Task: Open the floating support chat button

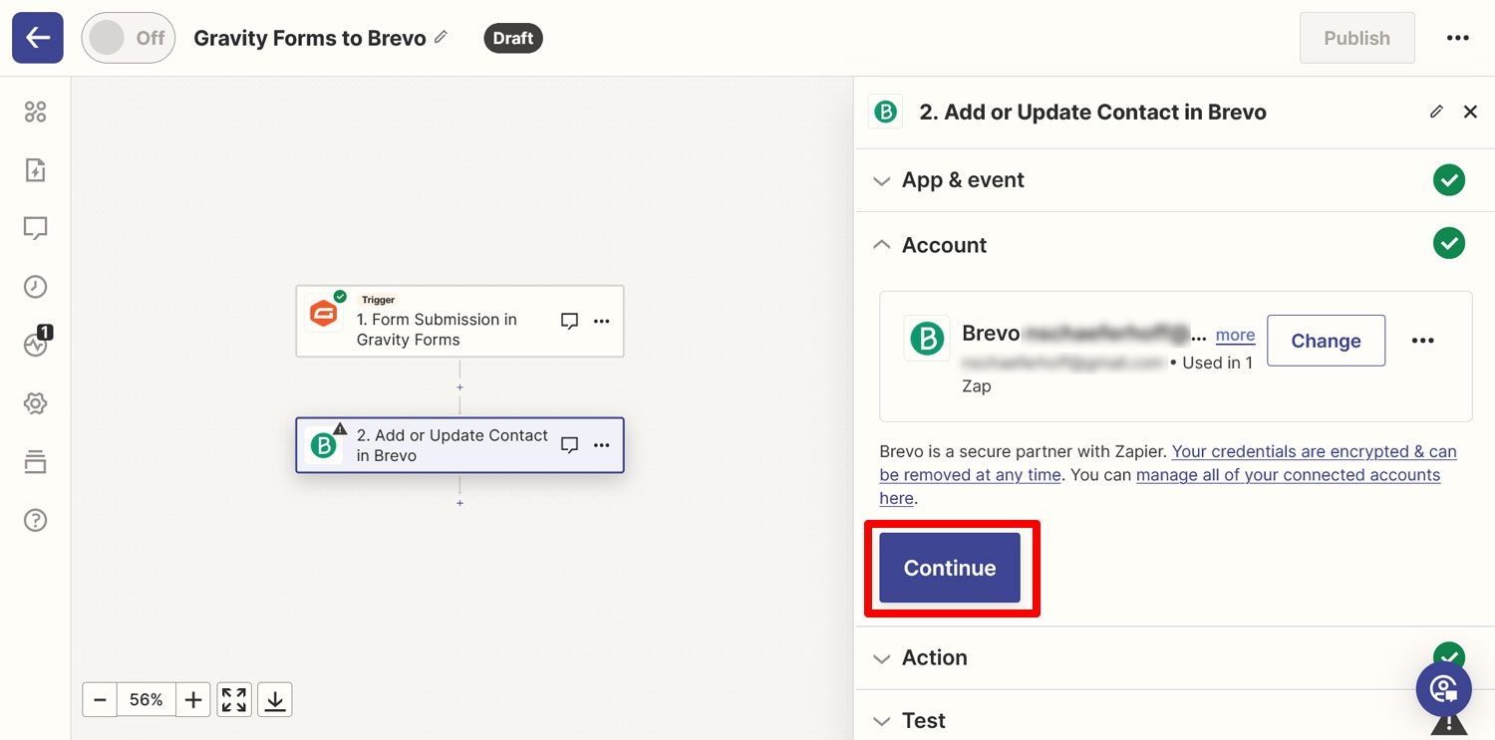Action: click(1443, 688)
